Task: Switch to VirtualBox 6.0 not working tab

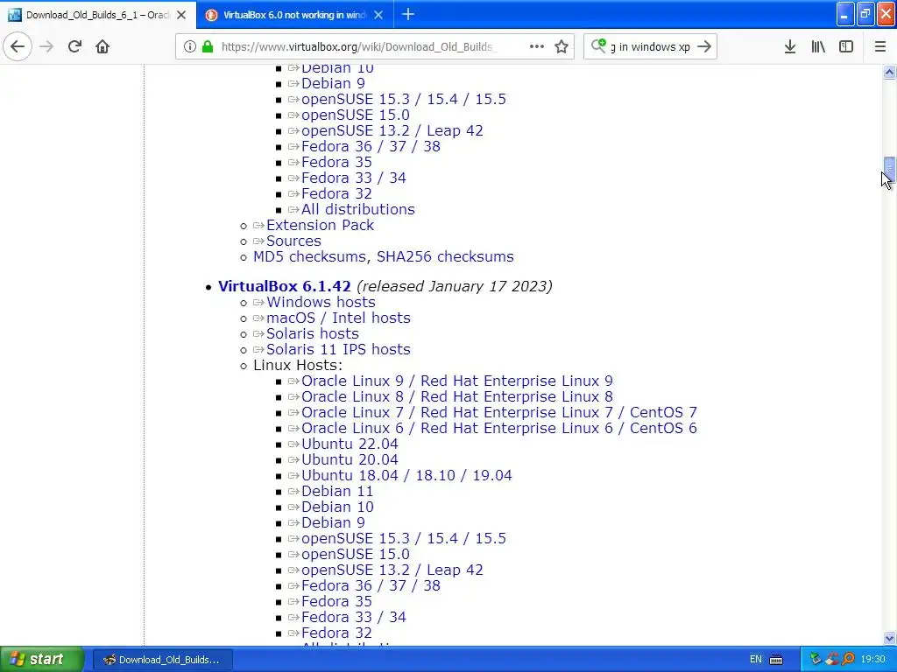Action: coord(295,15)
